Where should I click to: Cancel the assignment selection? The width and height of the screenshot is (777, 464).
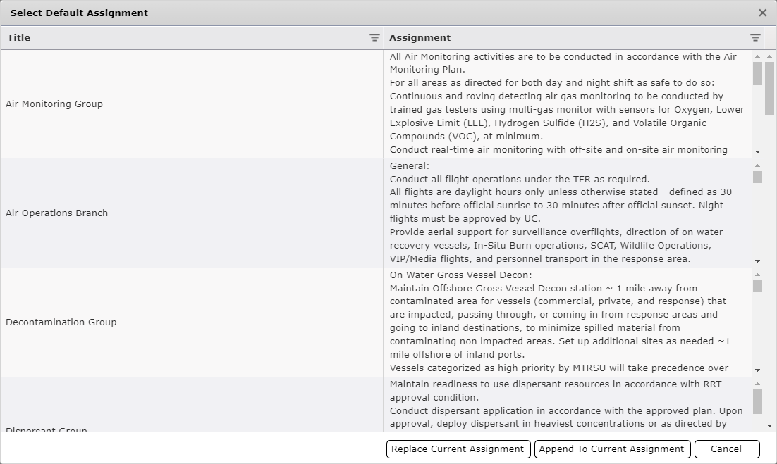[x=726, y=449]
